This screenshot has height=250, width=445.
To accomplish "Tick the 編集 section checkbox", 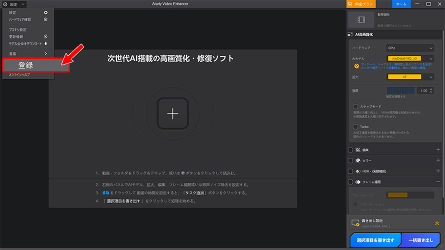I will 350,150.
